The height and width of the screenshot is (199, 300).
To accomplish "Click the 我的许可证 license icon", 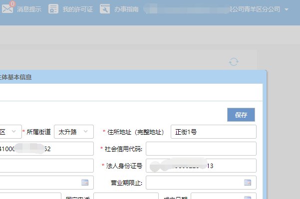I will 53,9.
